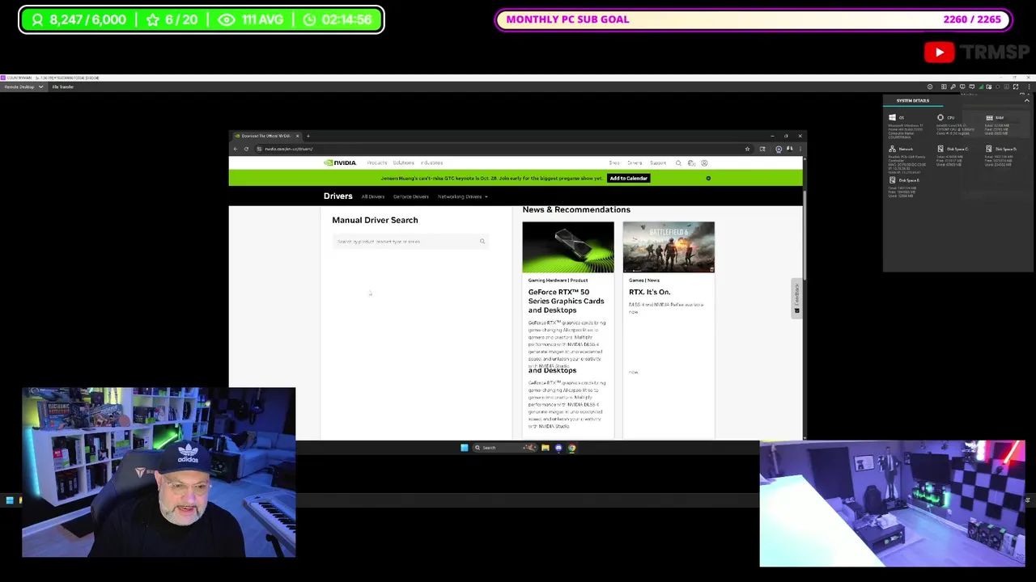The width and height of the screenshot is (1036, 582).
Task: Open the account profile icon in NVIDIA header
Action: 704,163
